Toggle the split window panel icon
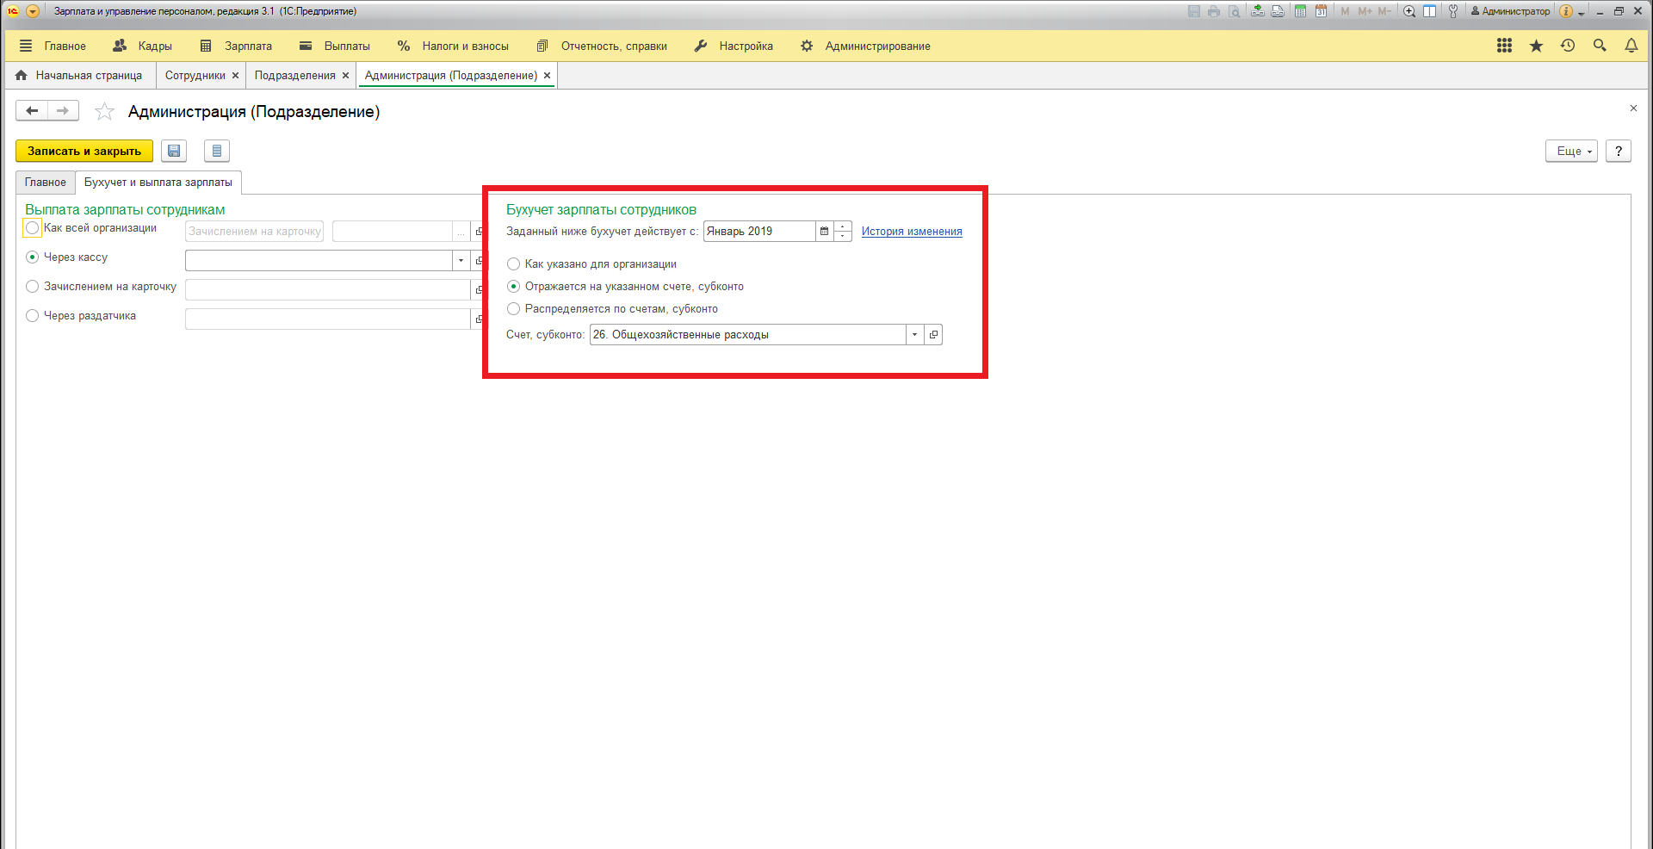The width and height of the screenshot is (1653, 849). coord(1430,11)
